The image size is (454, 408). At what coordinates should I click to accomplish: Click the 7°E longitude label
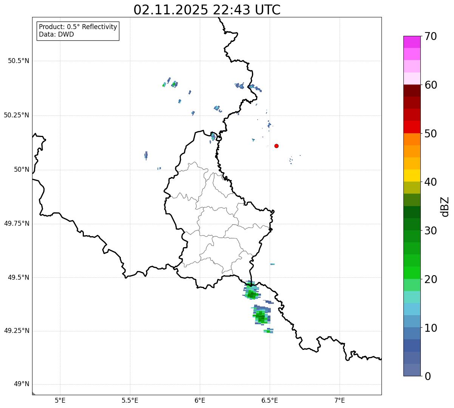[340, 400]
